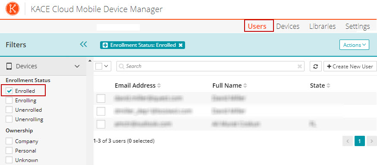The image size is (377, 165).
Task: Uncheck the Enrolled checkbox
Action: pos(9,91)
